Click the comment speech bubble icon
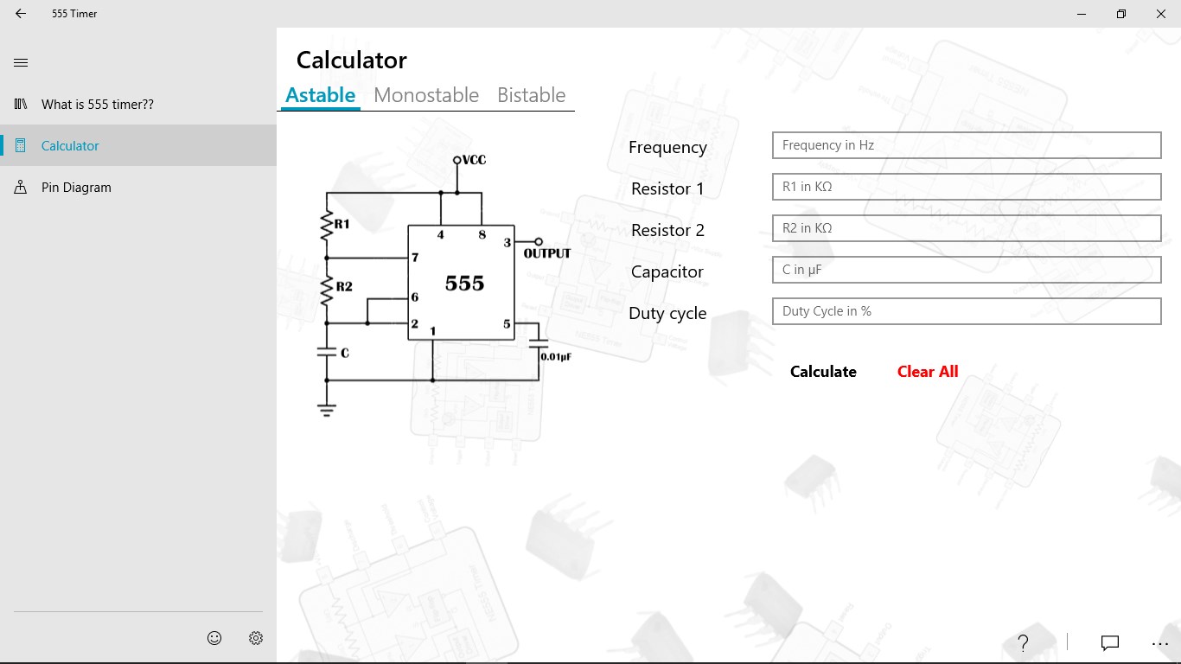Screen dimensions: 1181x664 click(x=1110, y=642)
